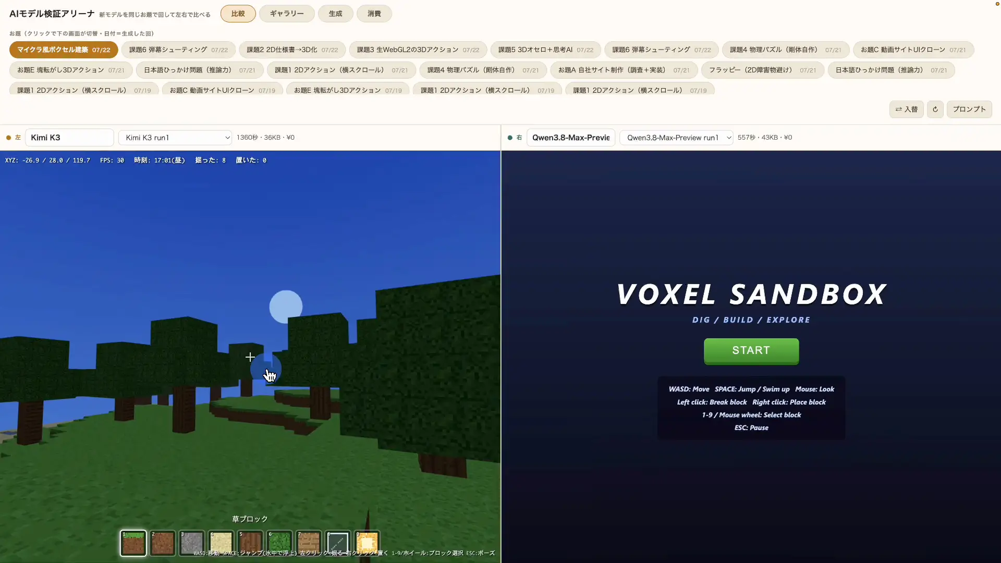Select the dirt block in hotbar slot 2

pyautogui.click(x=162, y=543)
